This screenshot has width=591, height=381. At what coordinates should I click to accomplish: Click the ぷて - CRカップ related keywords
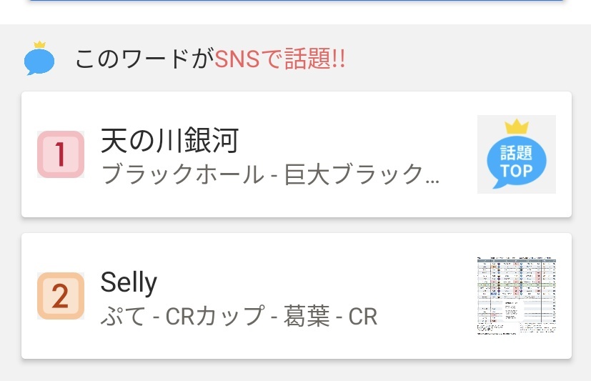[239, 316]
